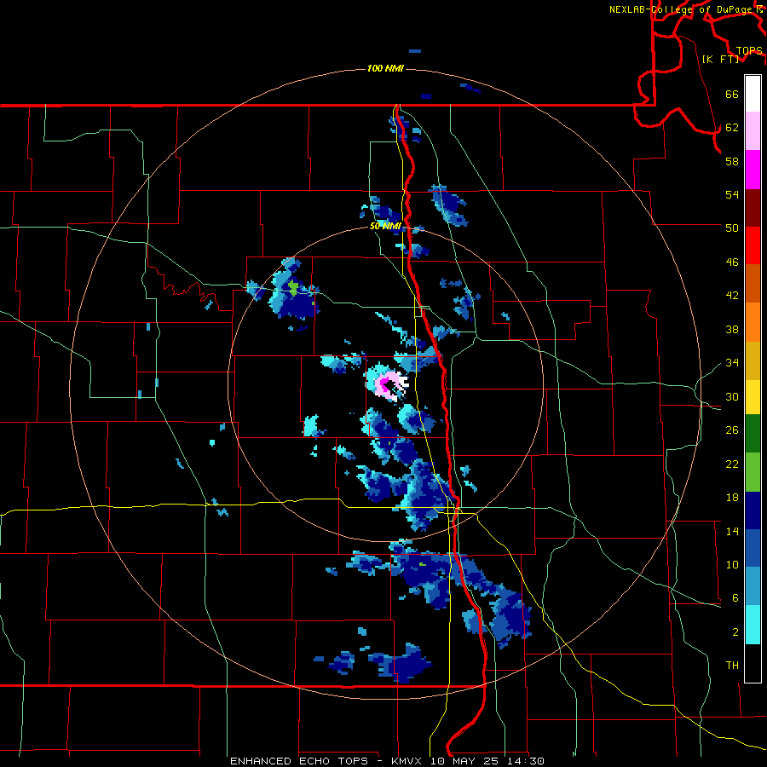The width and height of the screenshot is (767, 767).
Task: Click the 100 NMI range ring label
Action: pos(385,68)
